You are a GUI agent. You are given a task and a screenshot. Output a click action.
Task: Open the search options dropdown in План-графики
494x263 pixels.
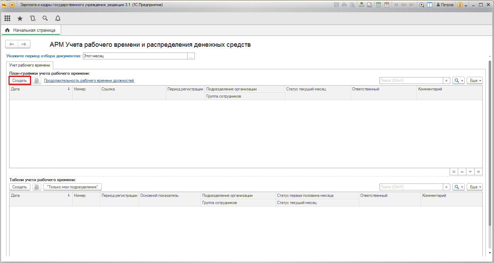pyautogui.click(x=459, y=81)
